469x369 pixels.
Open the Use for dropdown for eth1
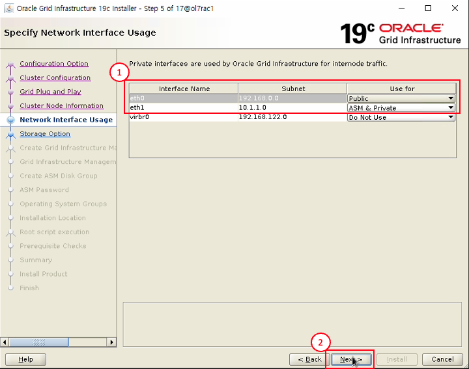401,108
